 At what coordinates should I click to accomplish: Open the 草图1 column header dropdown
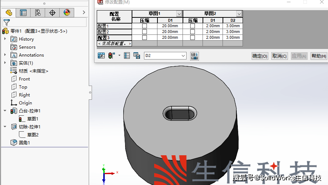pyautogui.click(x=179, y=14)
